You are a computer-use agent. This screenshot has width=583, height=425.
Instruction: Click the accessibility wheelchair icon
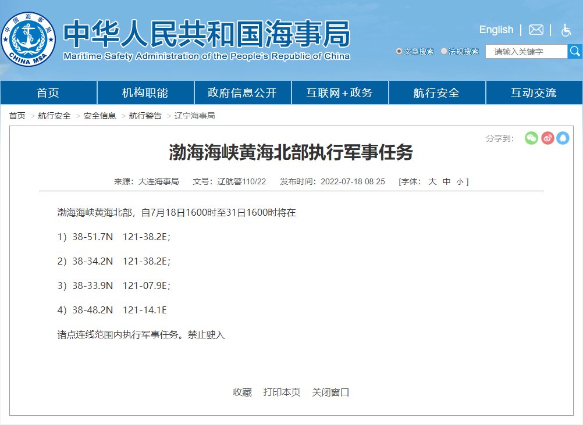[566, 30]
